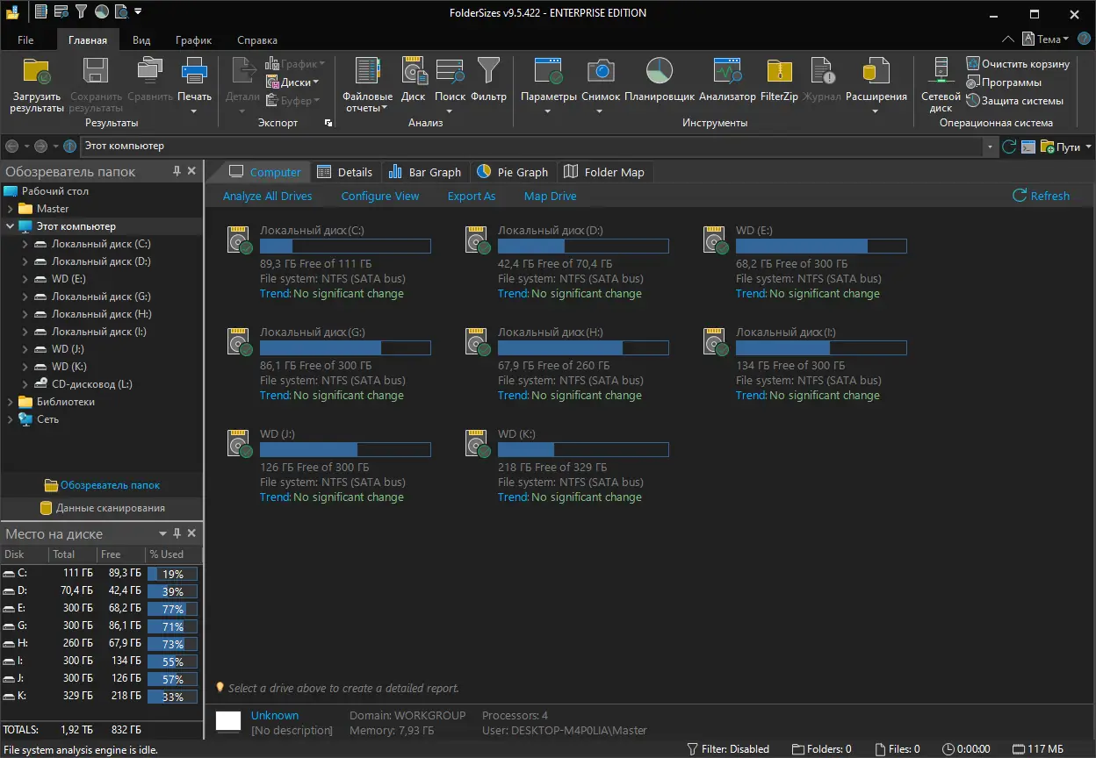Click the Analyze All Drives link
Image resolution: width=1096 pixels, height=758 pixels.
pos(268,196)
